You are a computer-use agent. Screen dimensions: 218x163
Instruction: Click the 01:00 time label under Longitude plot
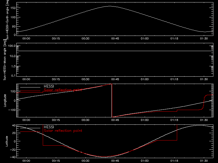tap(145, 120)
